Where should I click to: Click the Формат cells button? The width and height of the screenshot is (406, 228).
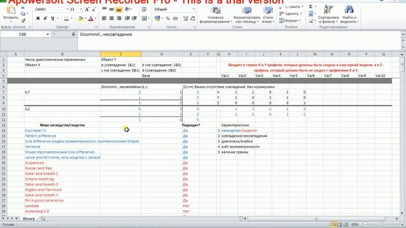point(290,20)
